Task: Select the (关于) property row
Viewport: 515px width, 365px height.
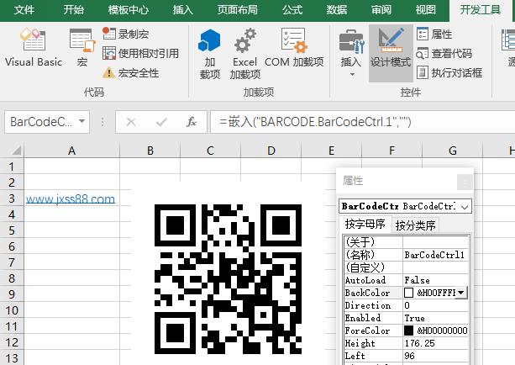Action: click(406, 242)
